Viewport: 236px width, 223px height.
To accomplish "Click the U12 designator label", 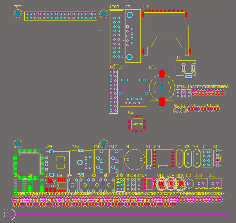I will (x=145, y=7).
